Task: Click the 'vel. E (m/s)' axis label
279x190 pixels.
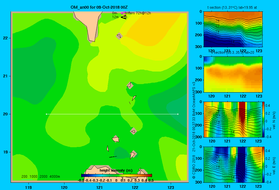Action: point(274,165)
